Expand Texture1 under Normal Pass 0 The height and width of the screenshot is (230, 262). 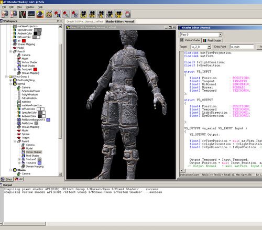click(19, 163)
